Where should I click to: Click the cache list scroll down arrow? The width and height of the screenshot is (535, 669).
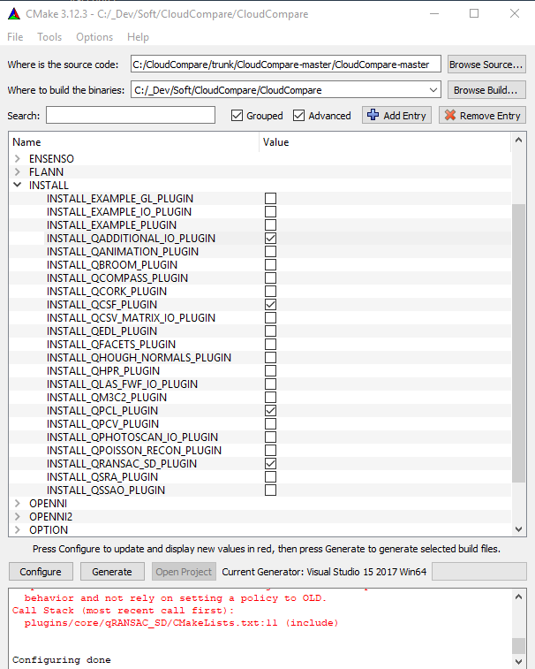click(x=518, y=529)
